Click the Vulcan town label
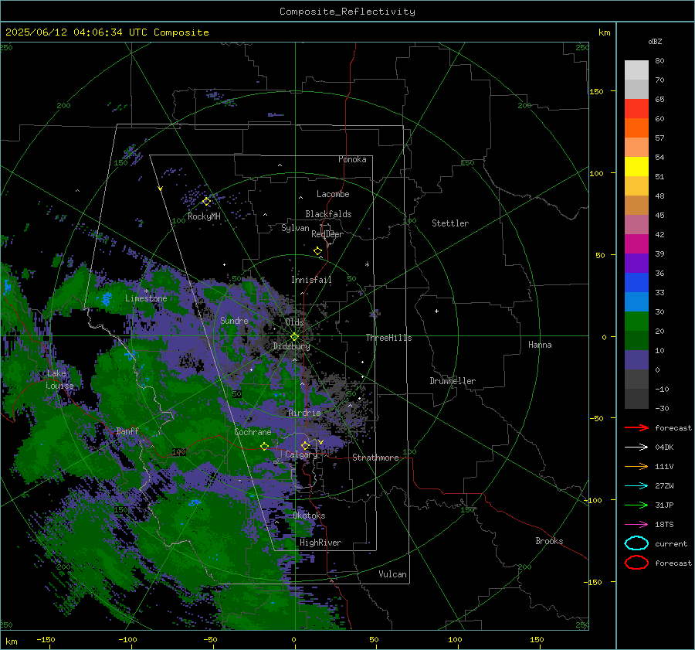 pos(393,574)
